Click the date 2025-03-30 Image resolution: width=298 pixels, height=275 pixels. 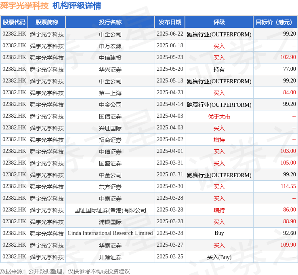[x=170, y=186]
